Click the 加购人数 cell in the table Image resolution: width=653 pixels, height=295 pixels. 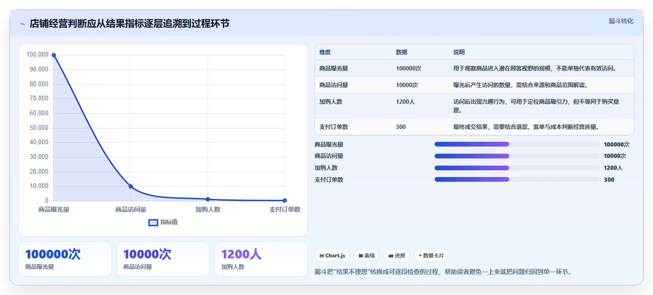[x=331, y=101]
